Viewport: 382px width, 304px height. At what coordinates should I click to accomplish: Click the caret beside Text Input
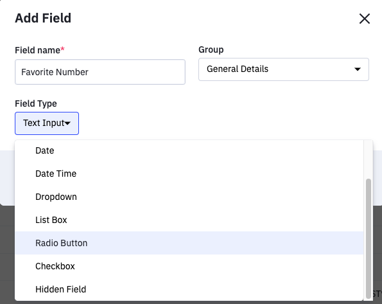67,123
